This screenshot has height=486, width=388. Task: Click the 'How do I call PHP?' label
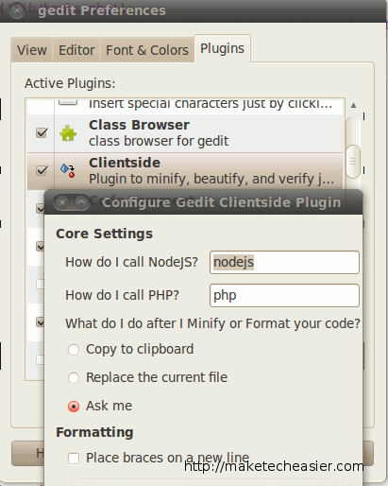click(122, 295)
